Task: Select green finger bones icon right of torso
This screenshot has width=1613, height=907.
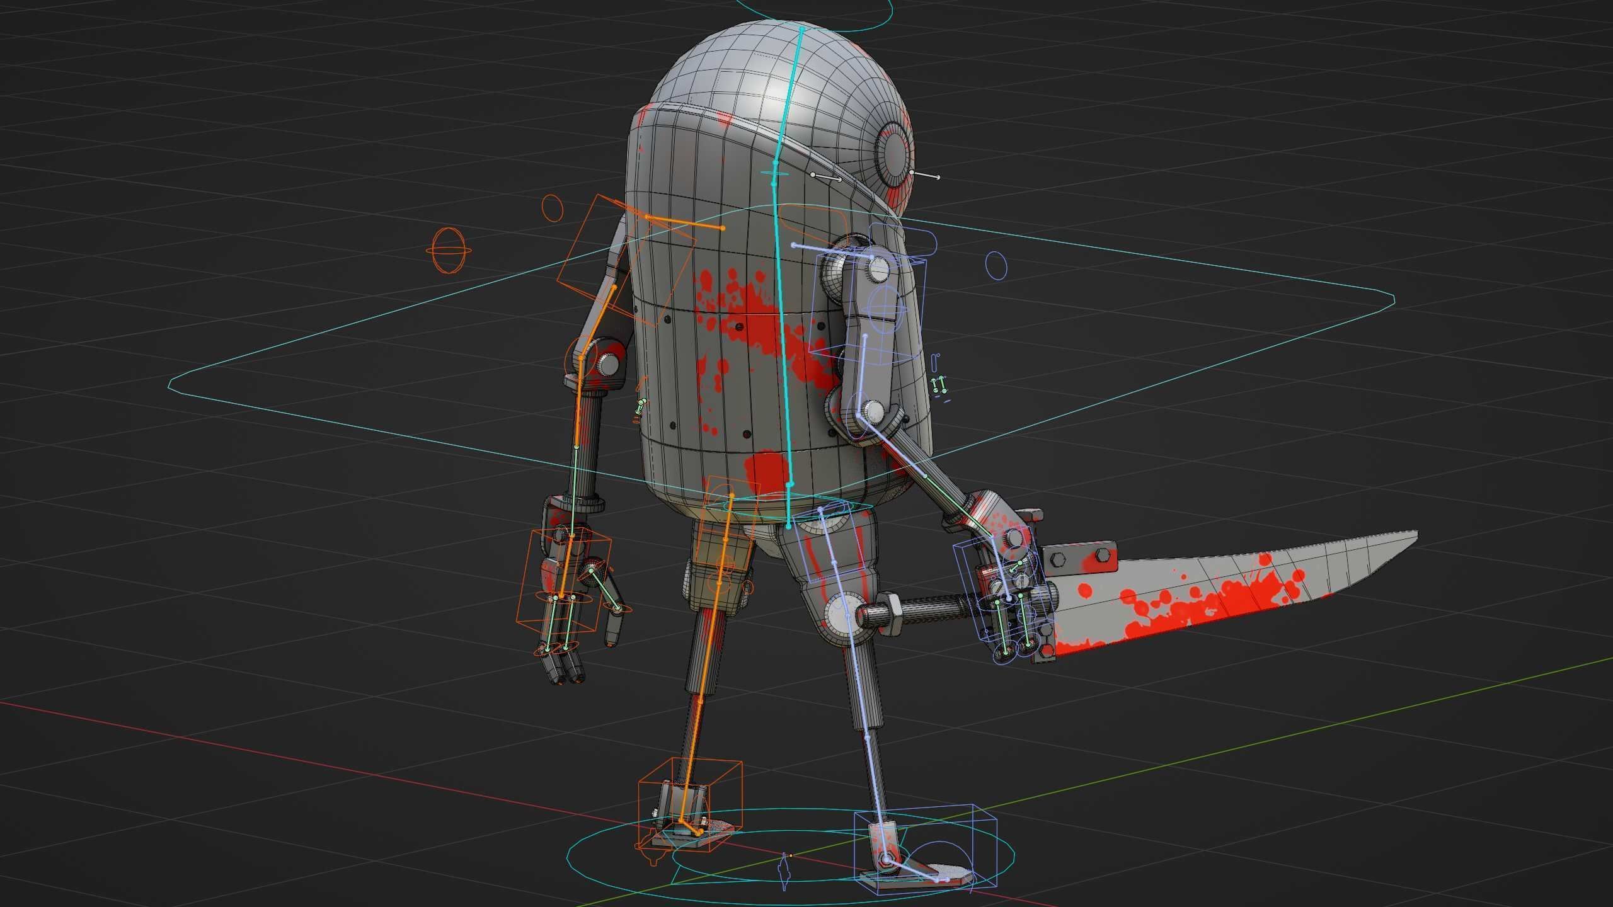Action: pyautogui.click(x=939, y=385)
